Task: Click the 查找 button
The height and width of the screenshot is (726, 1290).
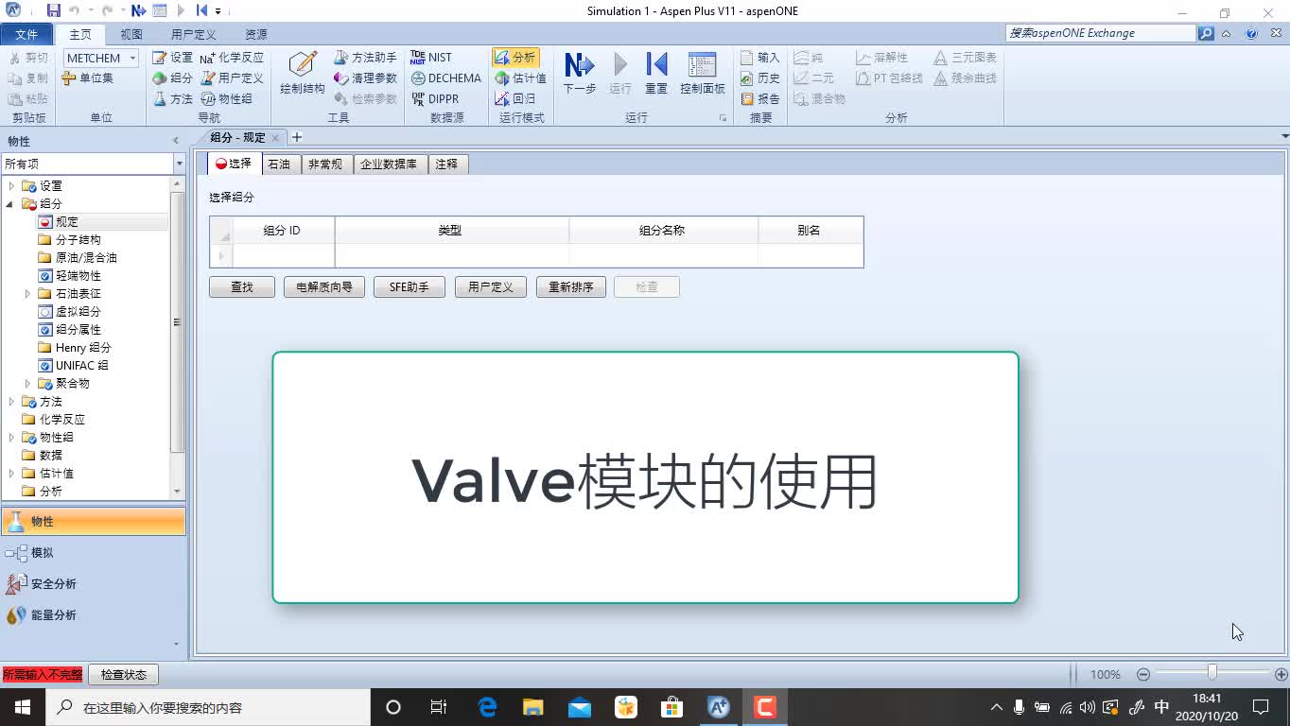Action: 241,286
